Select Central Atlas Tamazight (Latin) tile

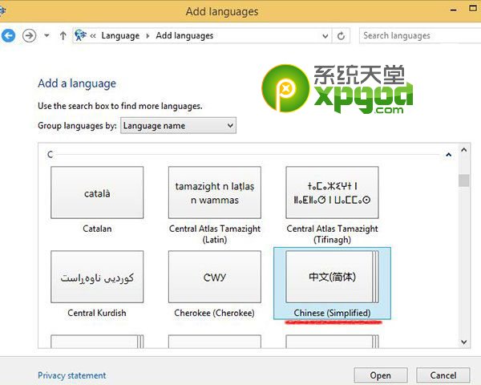tap(215, 193)
